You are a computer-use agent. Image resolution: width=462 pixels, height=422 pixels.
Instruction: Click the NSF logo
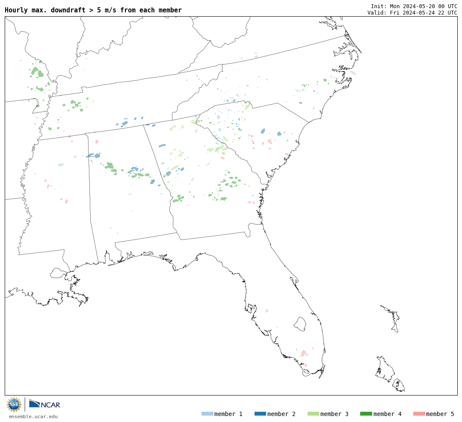14,404
